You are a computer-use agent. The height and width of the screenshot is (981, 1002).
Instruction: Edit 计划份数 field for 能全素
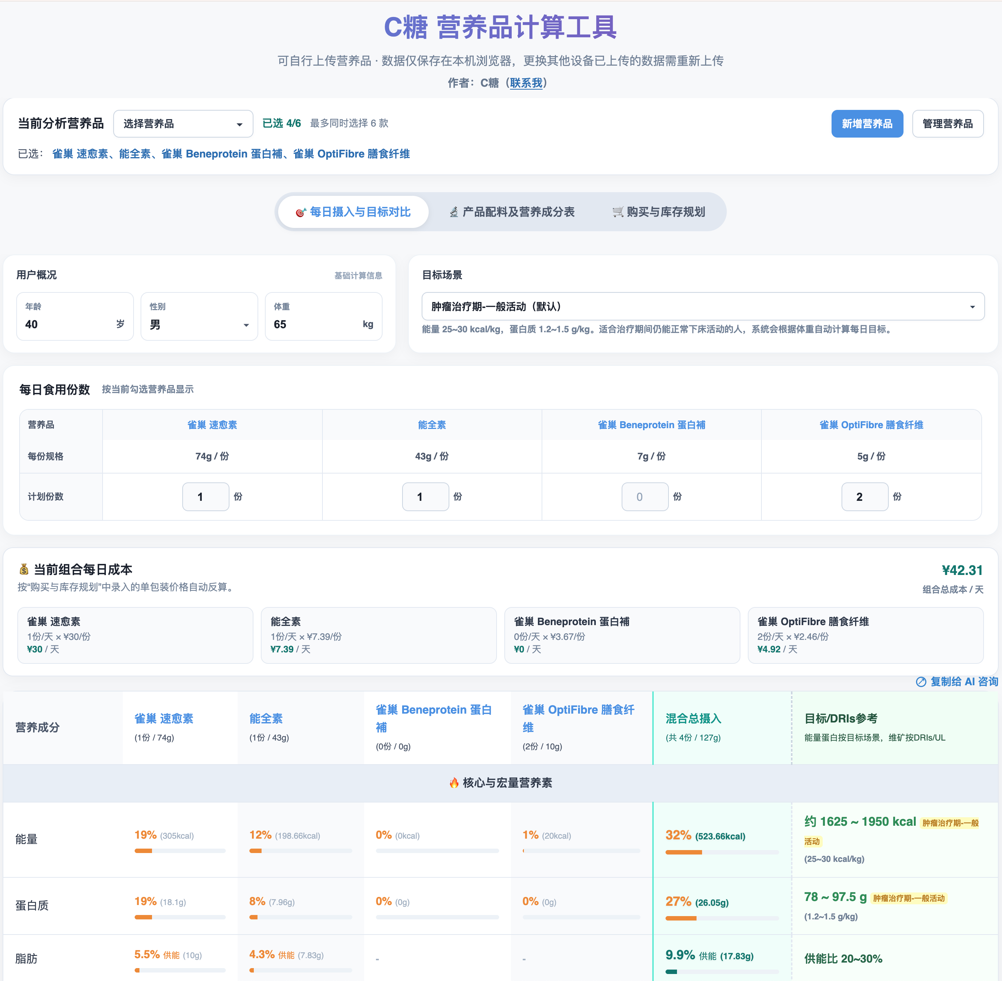click(425, 497)
